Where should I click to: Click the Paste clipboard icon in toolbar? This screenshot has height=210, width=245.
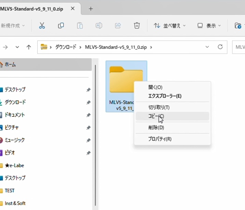pos(80,26)
